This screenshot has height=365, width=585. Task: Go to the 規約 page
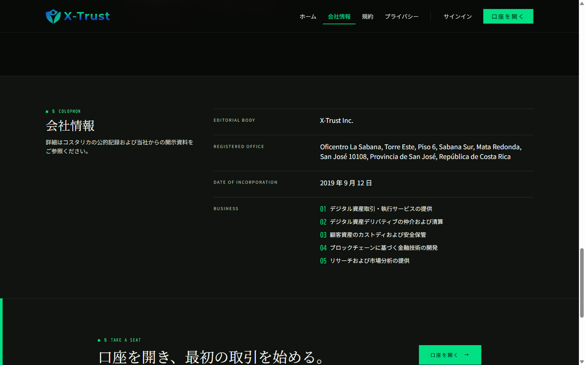pyautogui.click(x=368, y=17)
